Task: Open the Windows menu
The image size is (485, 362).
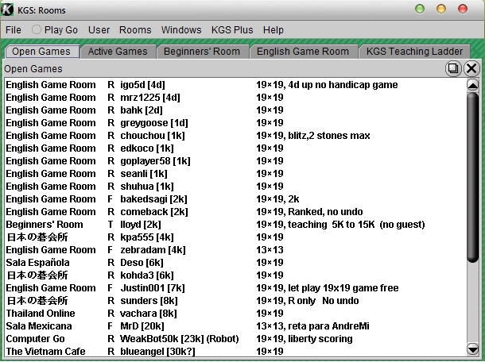Action: tap(181, 30)
